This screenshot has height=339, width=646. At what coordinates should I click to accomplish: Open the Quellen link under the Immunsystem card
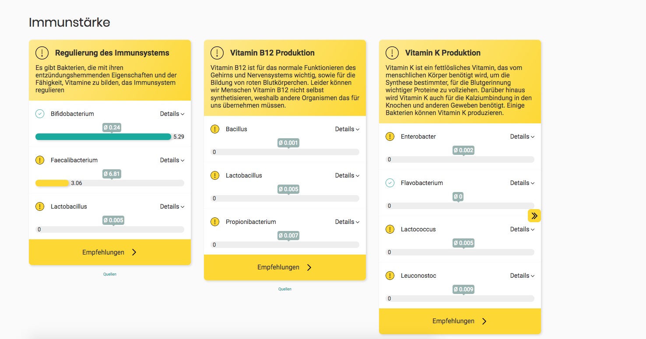click(110, 274)
